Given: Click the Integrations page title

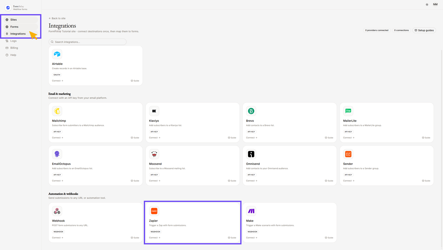Looking at the screenshot, I should [x=62, y=26].
